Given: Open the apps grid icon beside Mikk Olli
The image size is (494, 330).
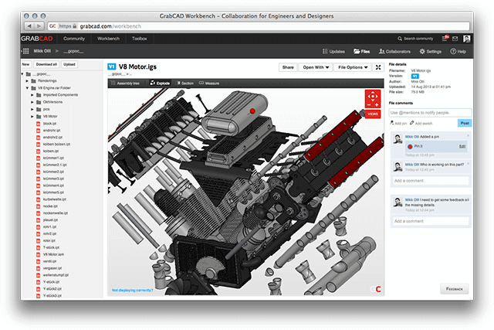Looking at the screenshot, I should (25, 51).
